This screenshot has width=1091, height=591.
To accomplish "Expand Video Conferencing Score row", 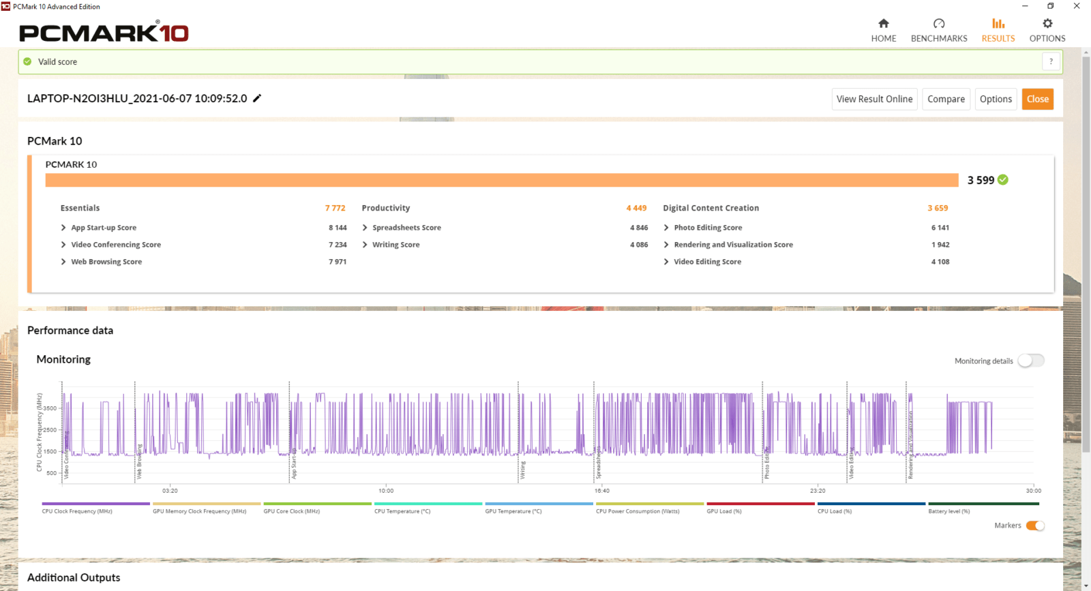I will [x=63, y=245].
